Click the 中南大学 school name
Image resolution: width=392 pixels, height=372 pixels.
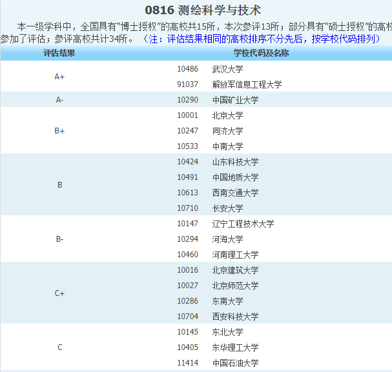coord(227,146)
